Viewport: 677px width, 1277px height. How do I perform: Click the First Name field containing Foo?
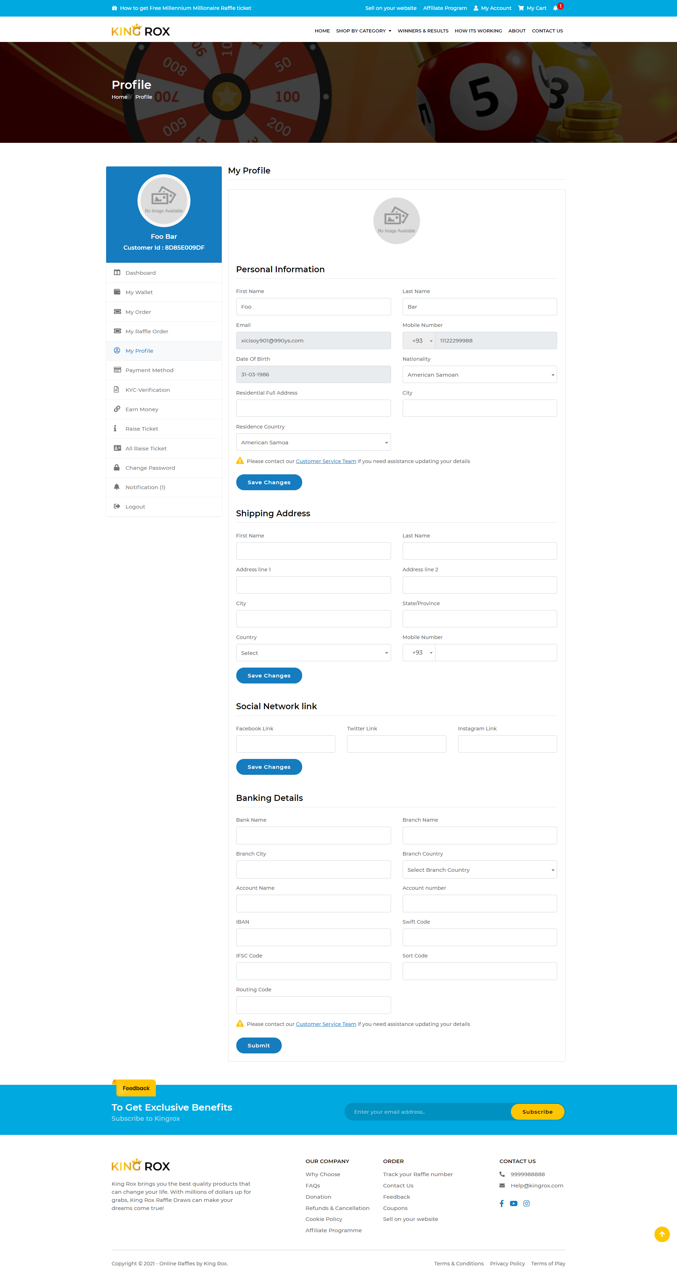pos(313,307)
